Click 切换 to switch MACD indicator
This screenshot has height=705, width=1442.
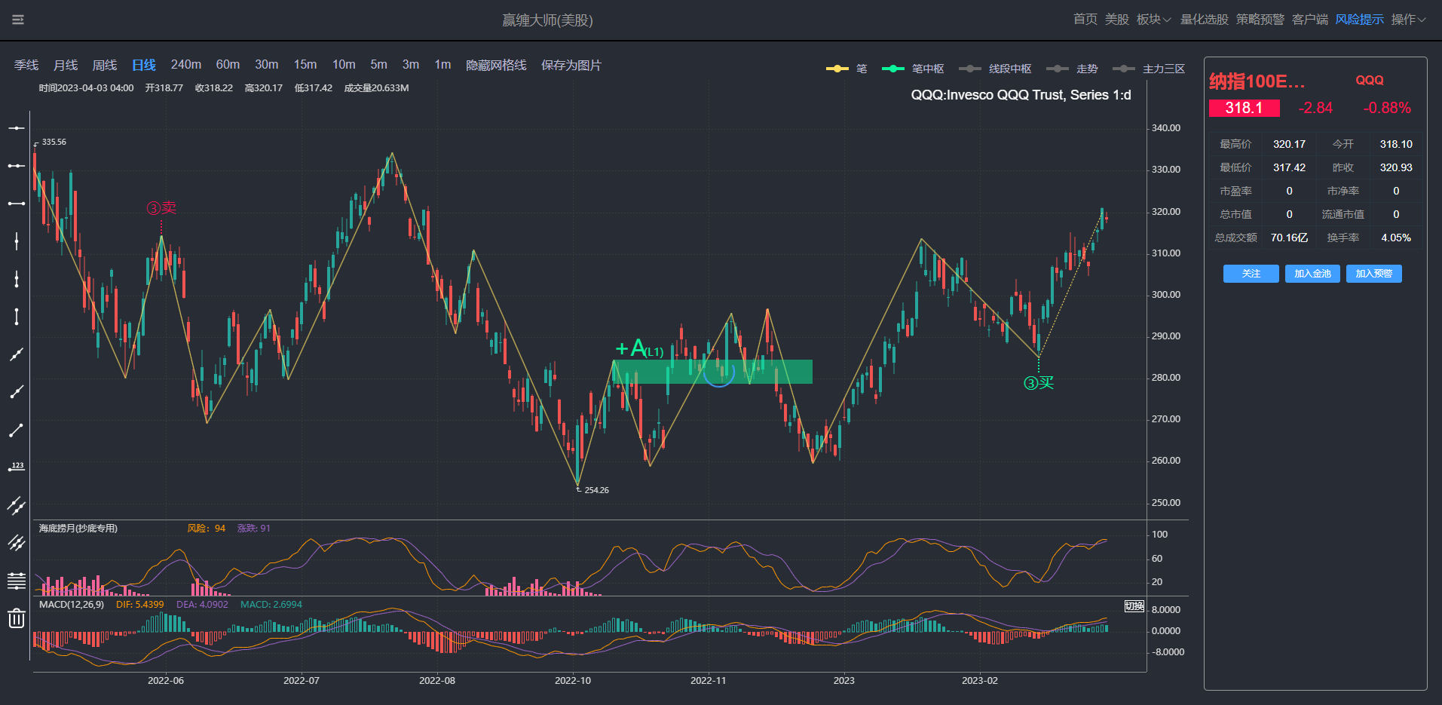point(1134,606)
